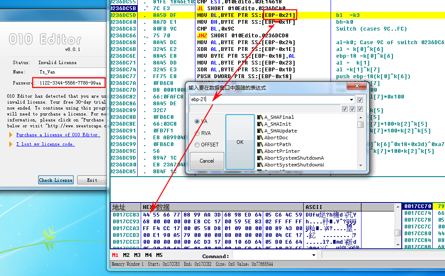The image size is (445, 276).
Task: Click the hex dump scrollbar down arrow
Action: pos(398,245)
